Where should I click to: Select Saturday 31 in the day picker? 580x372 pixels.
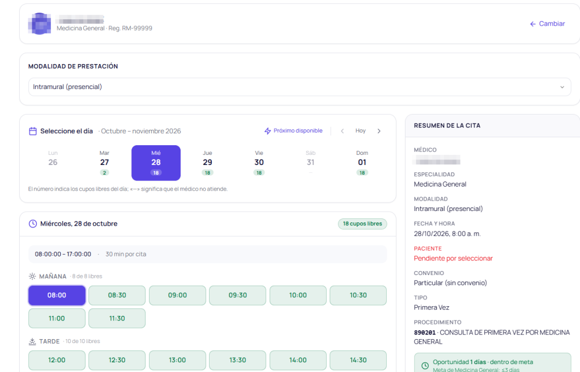click(x=311, y=163)
